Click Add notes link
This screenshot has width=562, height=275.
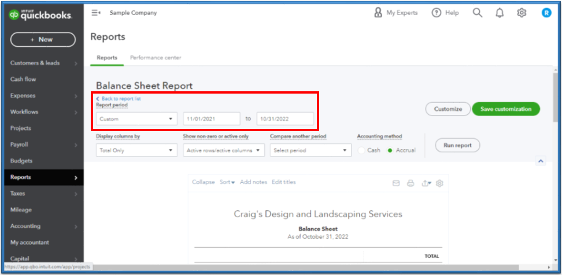point(253,182)
